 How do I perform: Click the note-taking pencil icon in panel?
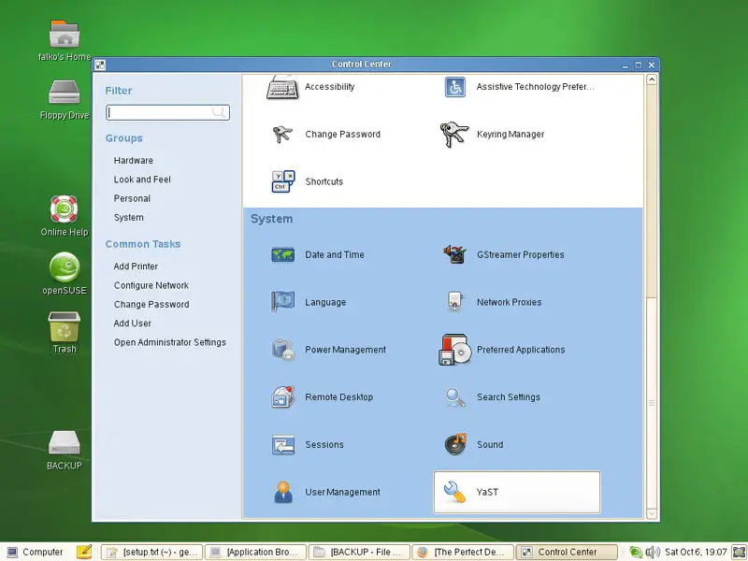[x=84, y=552]
